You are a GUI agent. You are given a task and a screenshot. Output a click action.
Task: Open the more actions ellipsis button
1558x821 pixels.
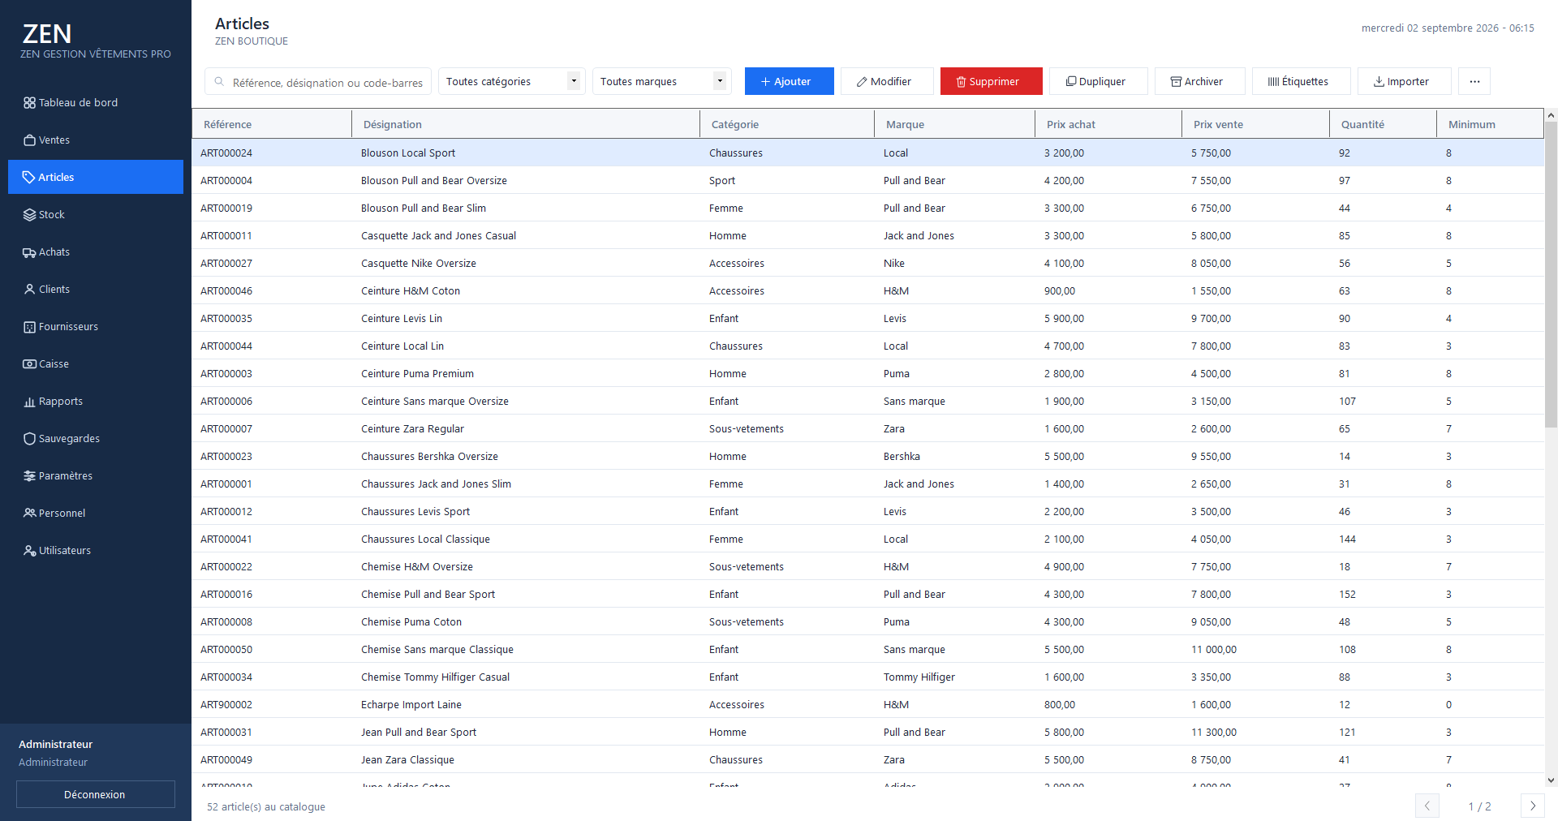pyautogui.click(x=1474, y=81)
